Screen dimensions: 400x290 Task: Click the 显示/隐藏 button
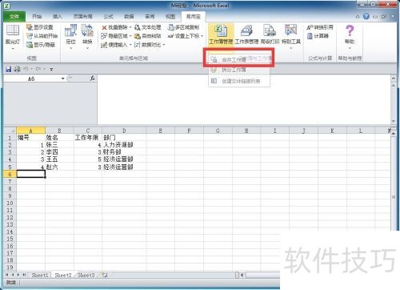pos(41,45)
